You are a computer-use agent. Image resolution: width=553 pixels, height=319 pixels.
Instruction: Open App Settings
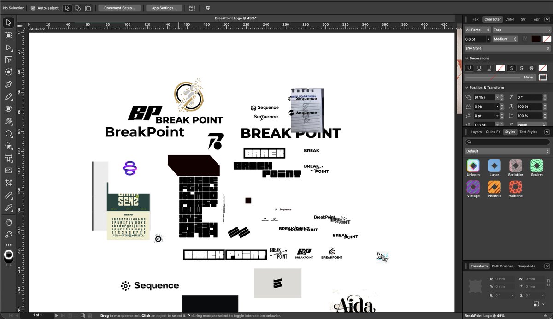coord(164,8)
